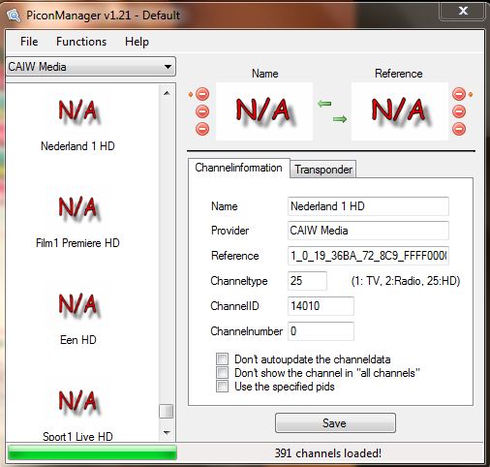Click the middle red minus icon right of Reference picon
Image resolution: width=490 pixels, height=467 pixels.
click(459, 111)
